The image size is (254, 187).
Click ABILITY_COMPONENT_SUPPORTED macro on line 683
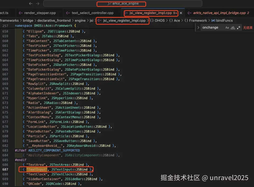coord(54,150)
